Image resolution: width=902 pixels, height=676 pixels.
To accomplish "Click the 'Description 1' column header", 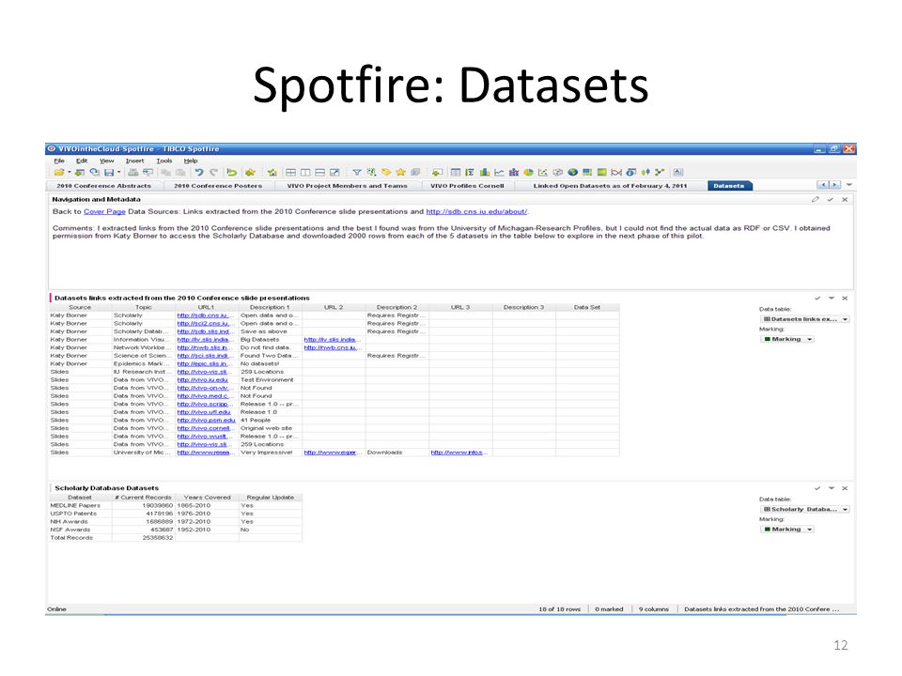I will point(270,308).
